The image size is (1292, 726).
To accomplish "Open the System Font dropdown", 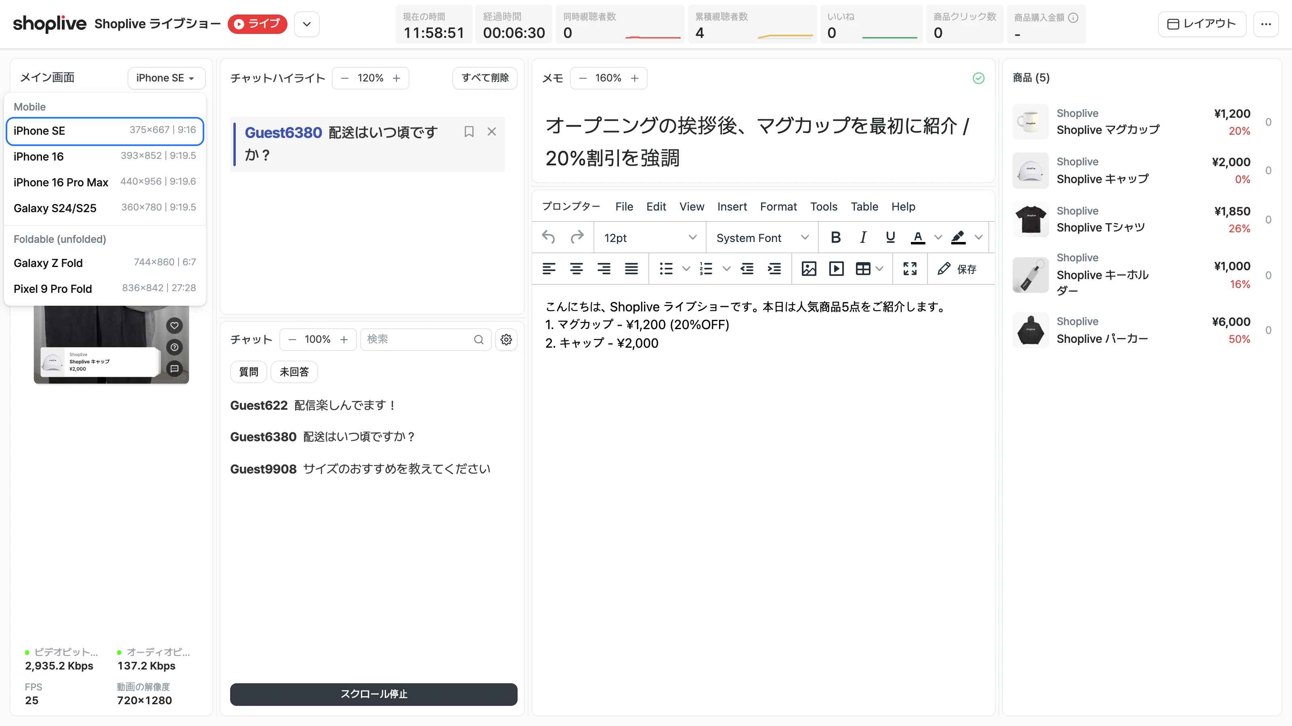I will click(x=762, y=238).
